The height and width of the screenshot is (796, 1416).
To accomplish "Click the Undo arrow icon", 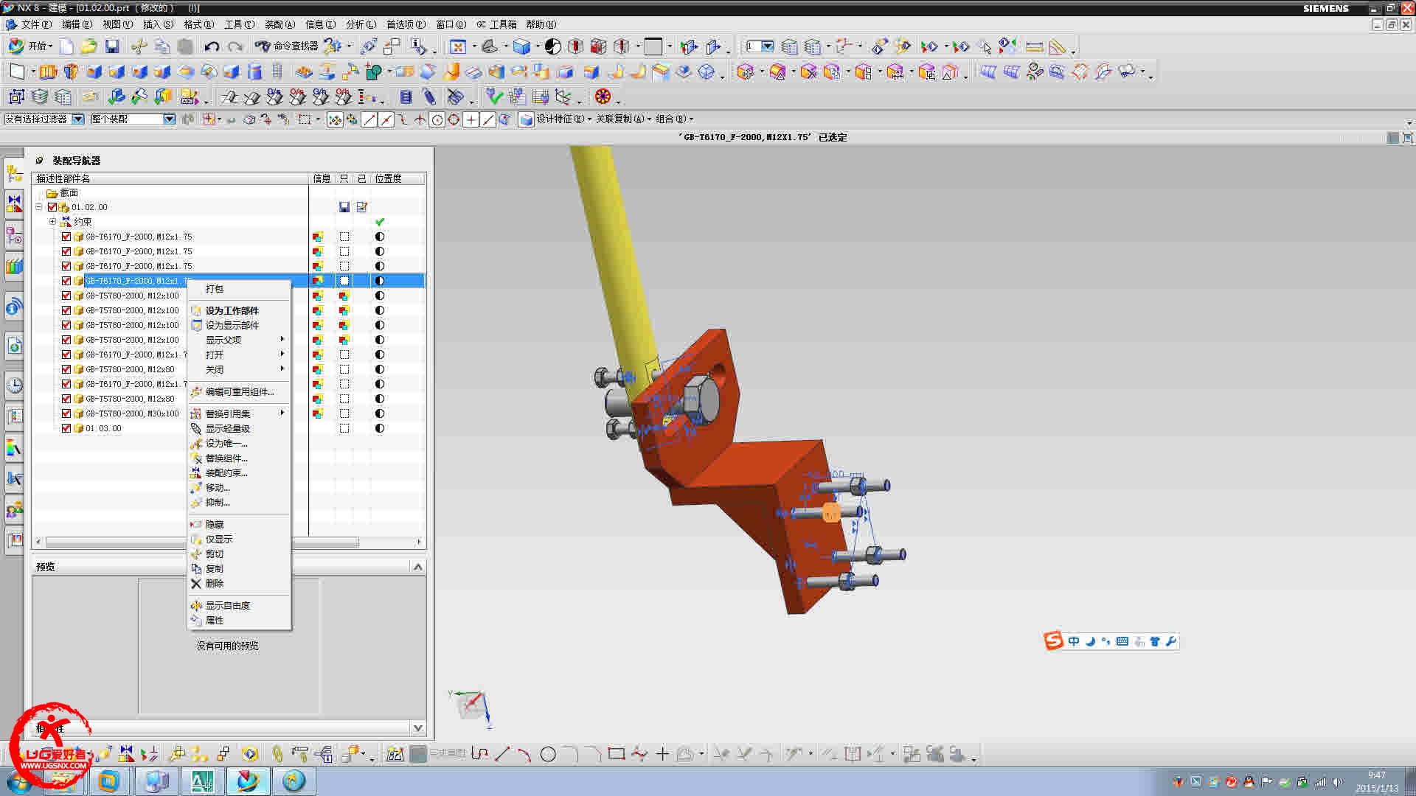I will [x=212, y=46].
